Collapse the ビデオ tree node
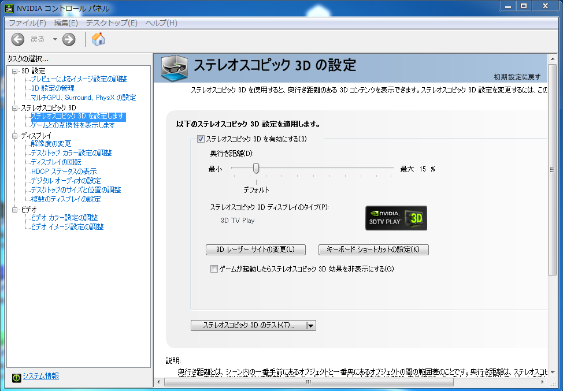 click(14, 210)
